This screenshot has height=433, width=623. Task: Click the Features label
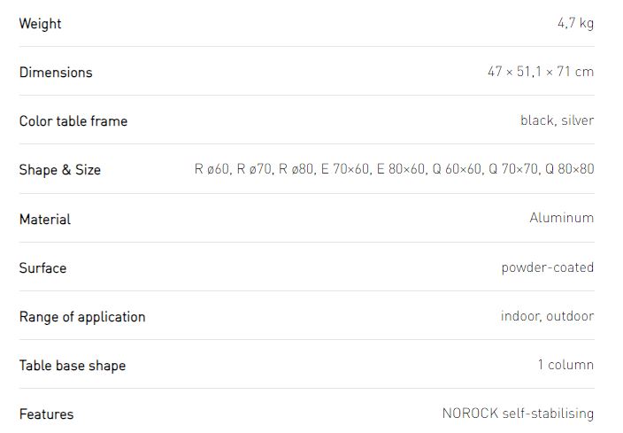(x=47, y=414)
